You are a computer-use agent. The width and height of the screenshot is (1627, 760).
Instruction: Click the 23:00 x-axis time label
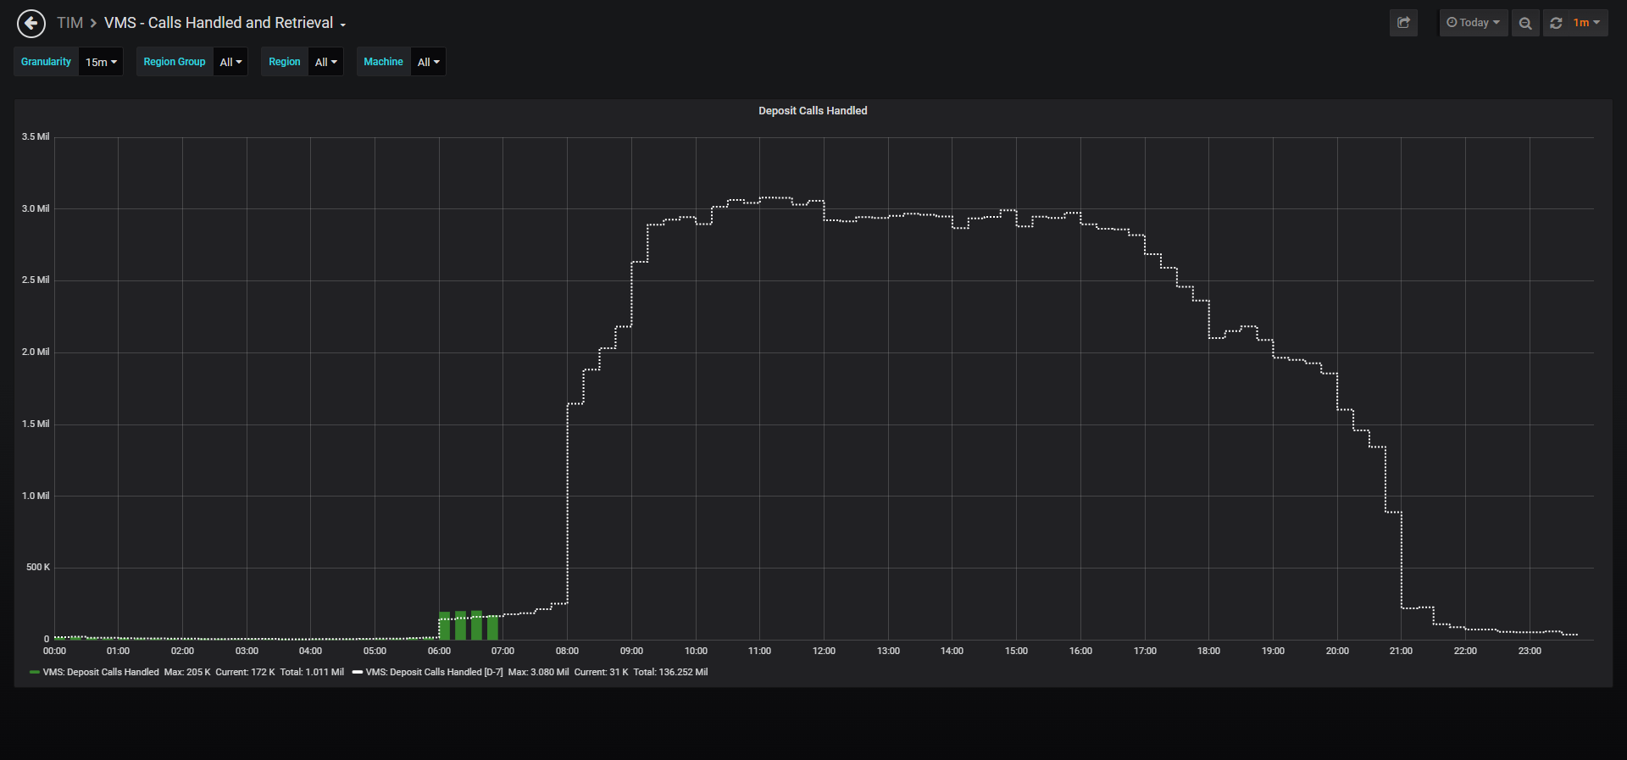pos(1530,651)
